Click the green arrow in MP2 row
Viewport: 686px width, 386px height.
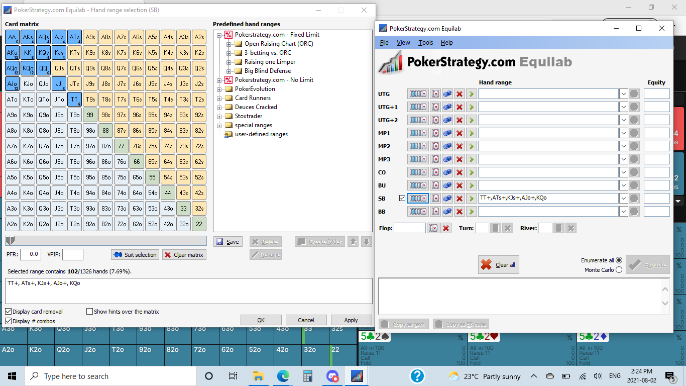[471, 146]
